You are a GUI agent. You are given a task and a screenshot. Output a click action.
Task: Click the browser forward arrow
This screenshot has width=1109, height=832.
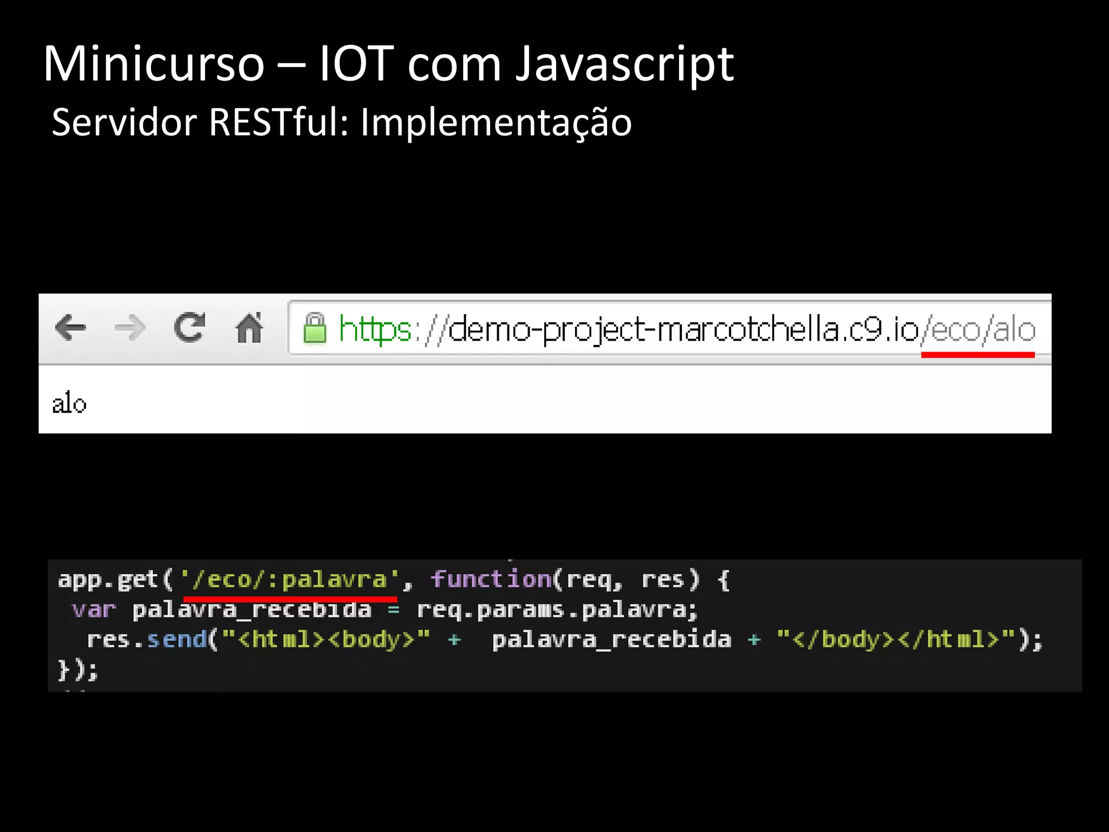130,328
